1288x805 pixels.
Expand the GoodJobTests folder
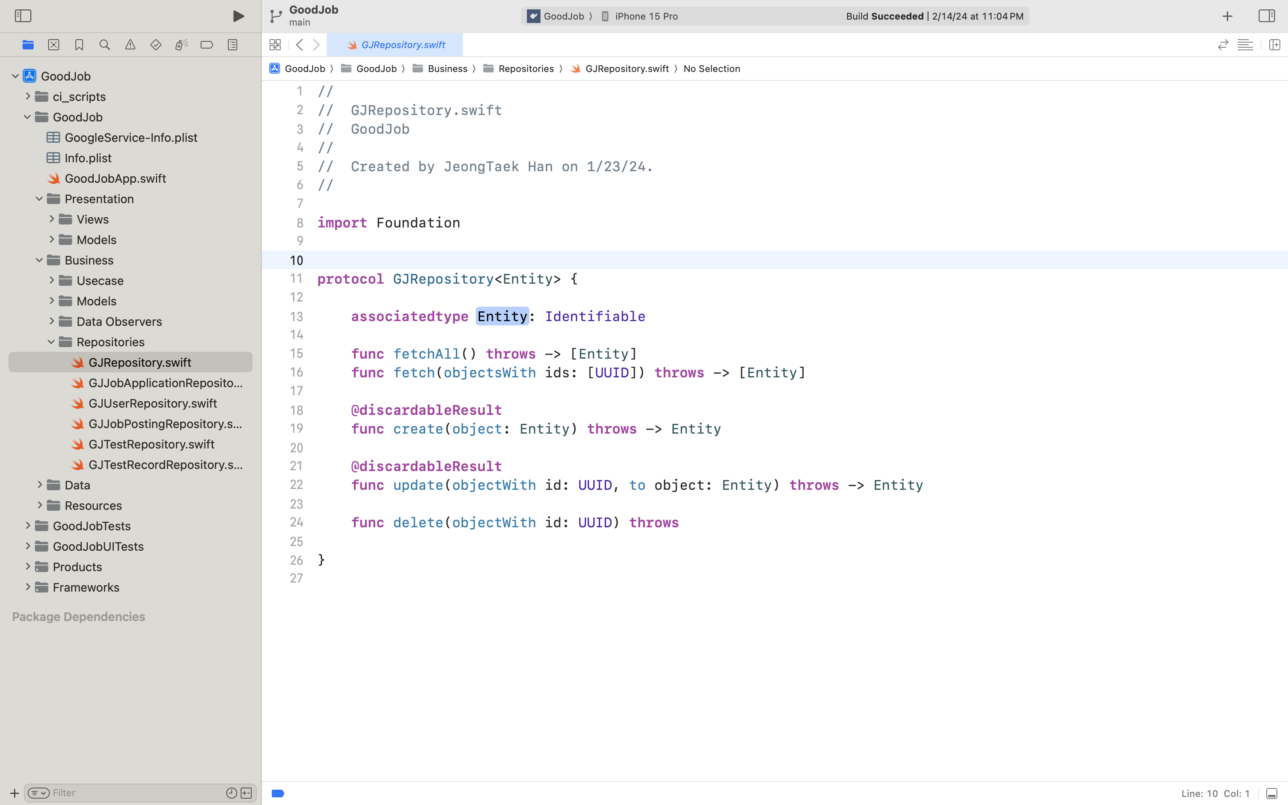tap(28, 526)
